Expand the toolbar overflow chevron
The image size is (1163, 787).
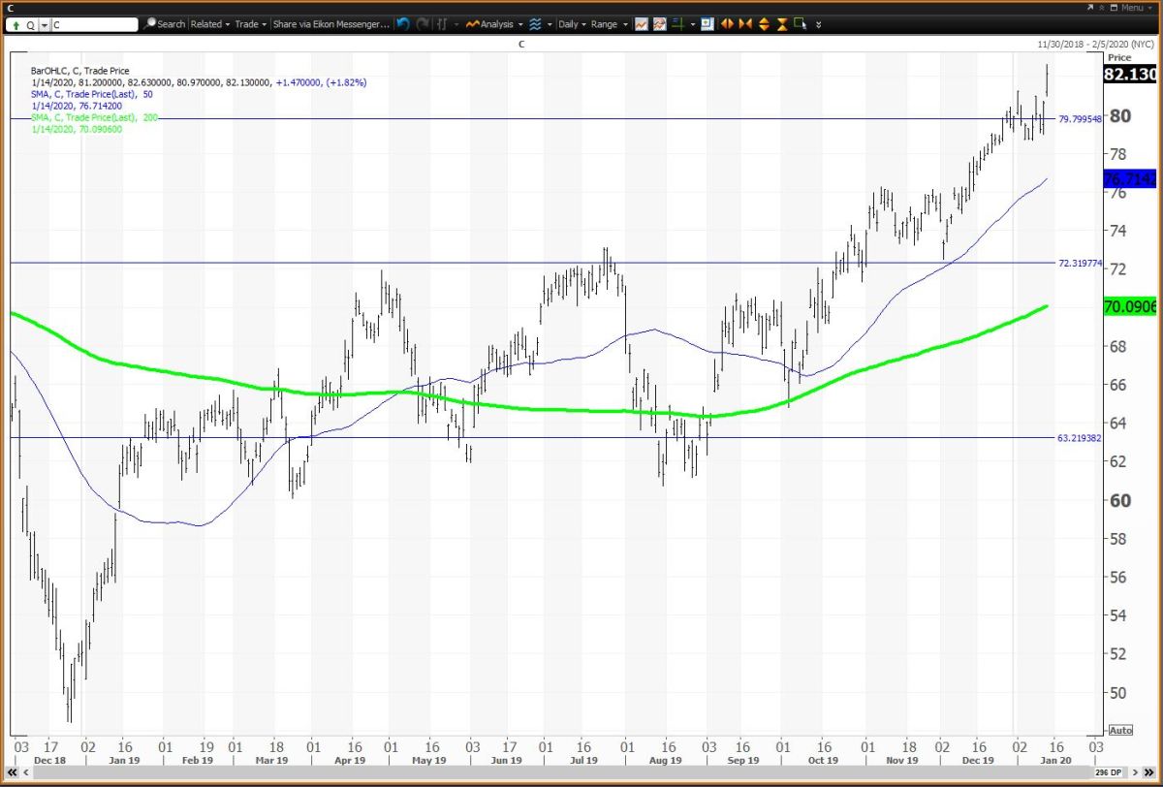coord(820,24)
